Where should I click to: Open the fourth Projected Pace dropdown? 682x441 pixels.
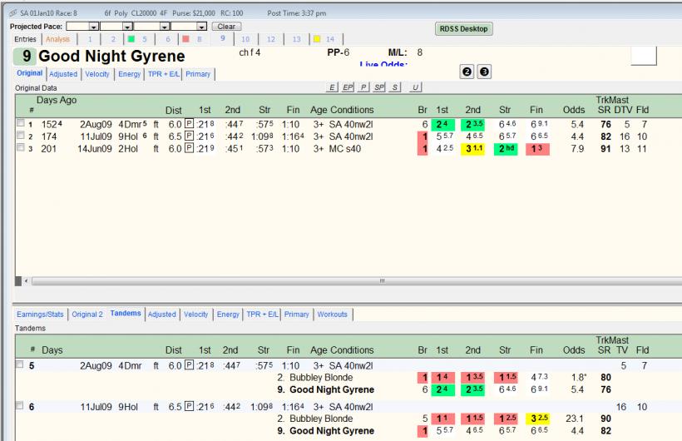click(x=201, y=27)
